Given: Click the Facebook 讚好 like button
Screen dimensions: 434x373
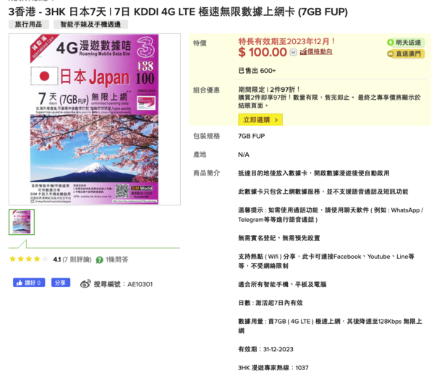Looking at the screenshot, I should coord(29,283).
